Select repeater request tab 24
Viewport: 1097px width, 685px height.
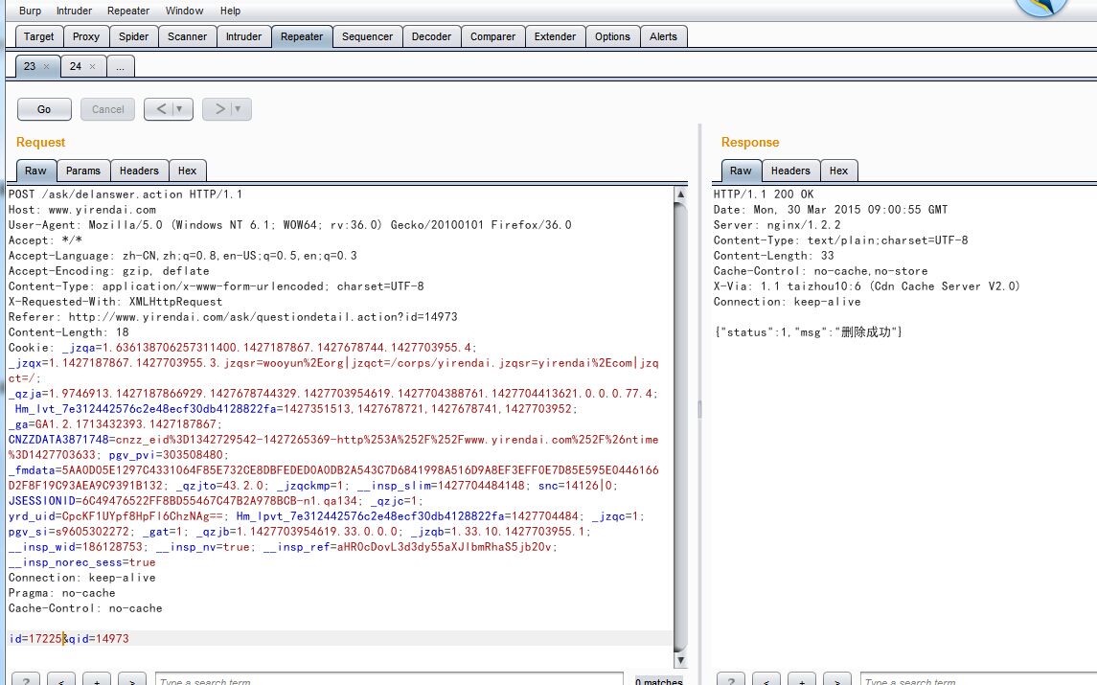76,66
